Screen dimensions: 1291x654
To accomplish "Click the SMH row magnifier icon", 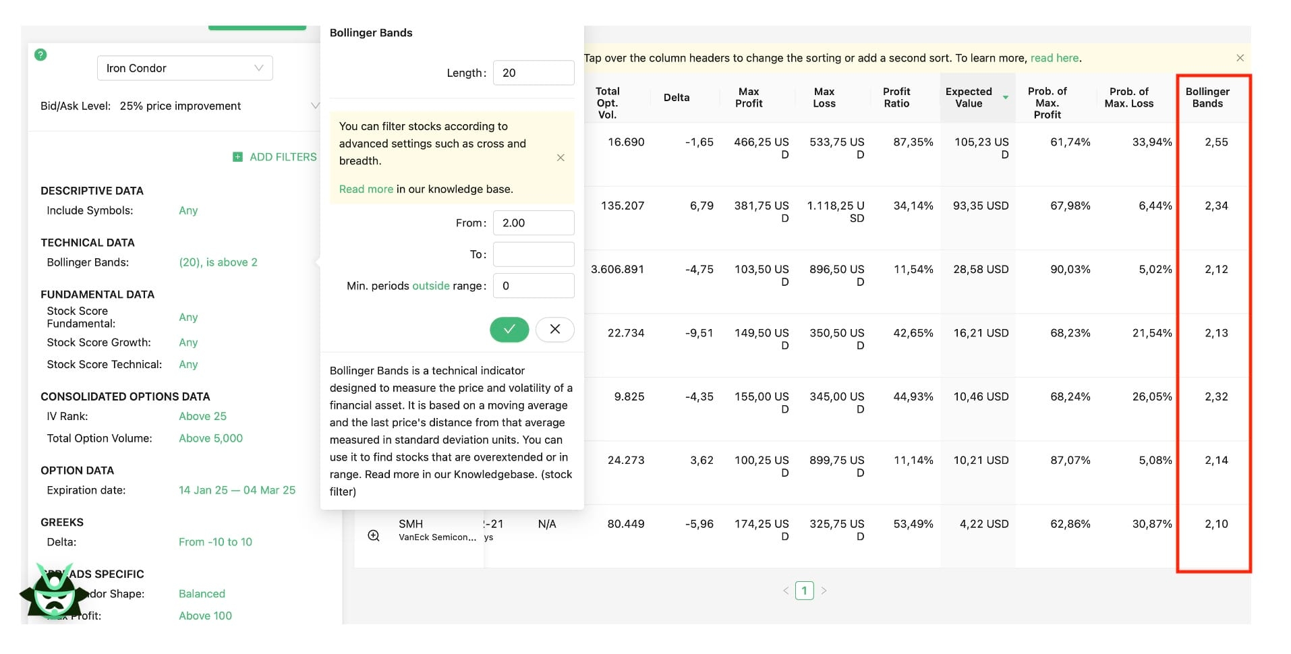I will tap(374, 535).
